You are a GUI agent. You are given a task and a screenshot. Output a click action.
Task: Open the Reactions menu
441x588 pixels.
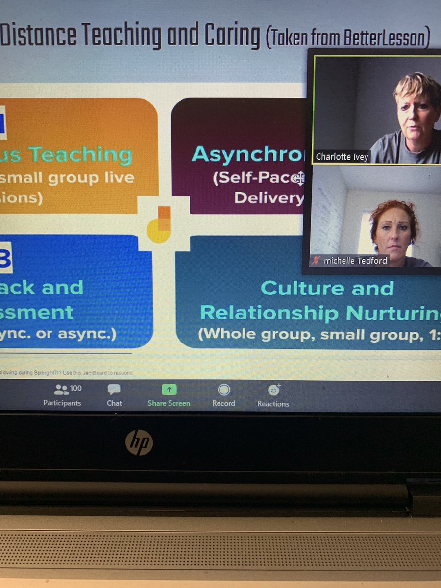pos(273,396)
